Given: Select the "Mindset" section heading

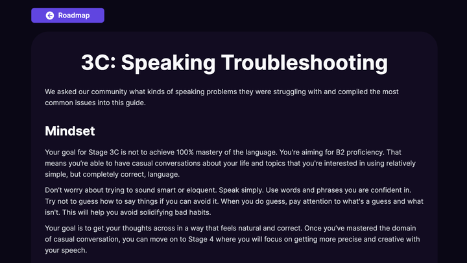Looking at the screenshot, I should pos(70,131).
